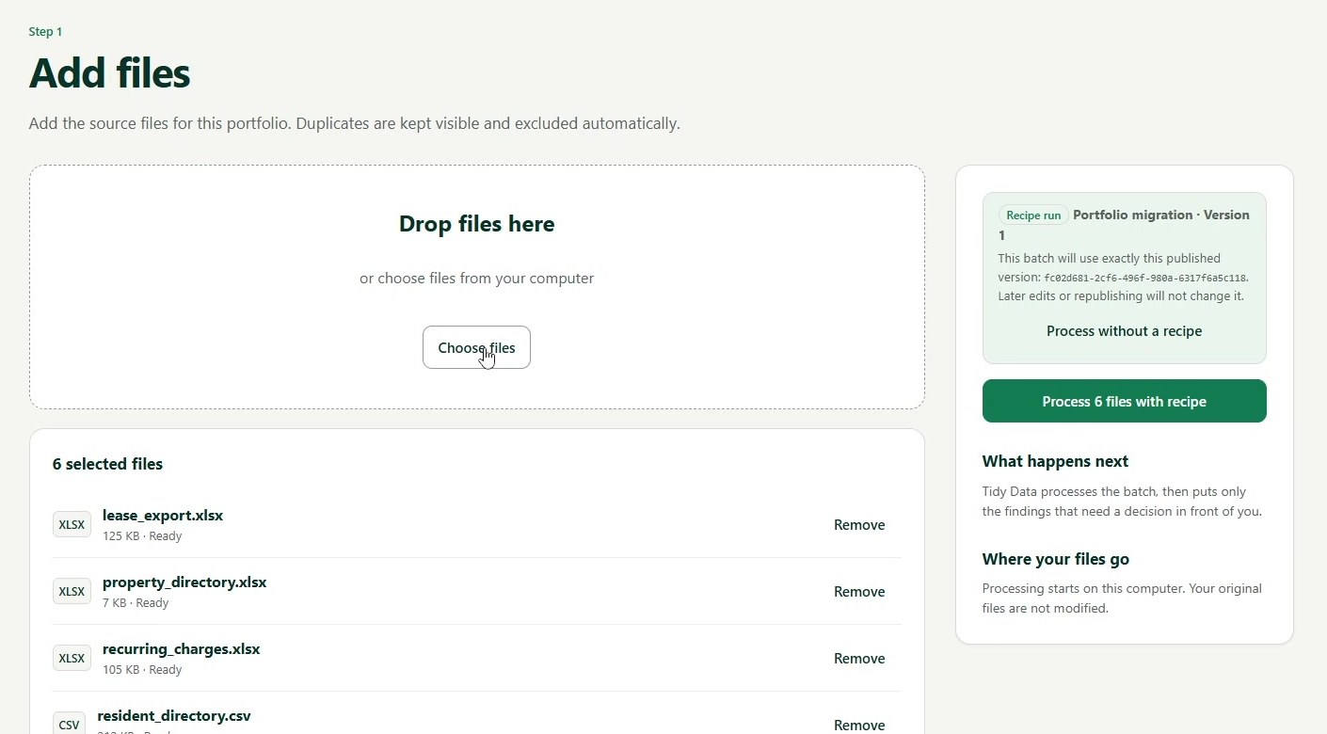Click the 105 KB · Ready status

click(142, 670)
